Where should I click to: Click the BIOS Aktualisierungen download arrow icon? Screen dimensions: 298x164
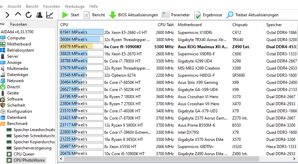coord(112,15)
